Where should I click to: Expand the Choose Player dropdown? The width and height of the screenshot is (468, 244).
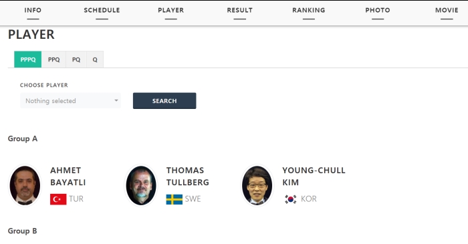70,101
